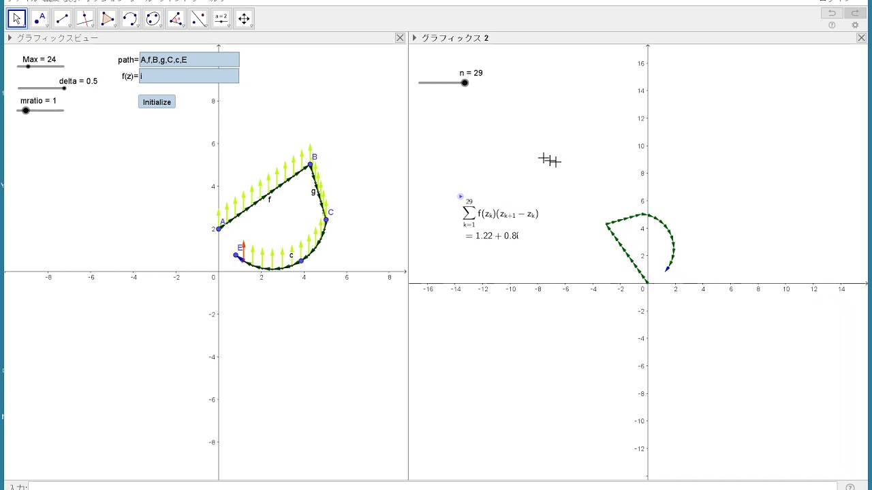Close the グラフィックスビュー panel

click(400, 38)
